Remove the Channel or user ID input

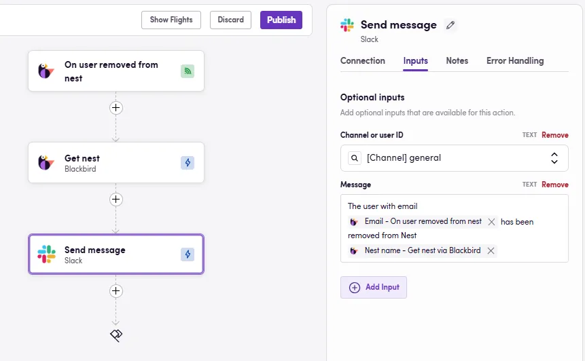click(554, 135)
